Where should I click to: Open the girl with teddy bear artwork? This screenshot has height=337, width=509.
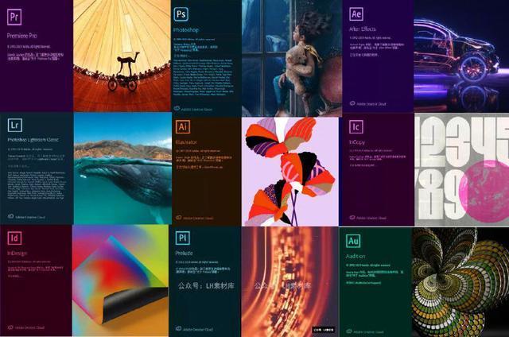(x=292, y=58)
